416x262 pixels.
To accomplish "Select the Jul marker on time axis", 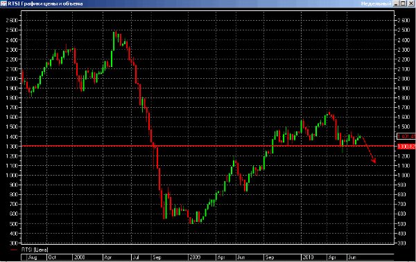I will tap(136, 257).
